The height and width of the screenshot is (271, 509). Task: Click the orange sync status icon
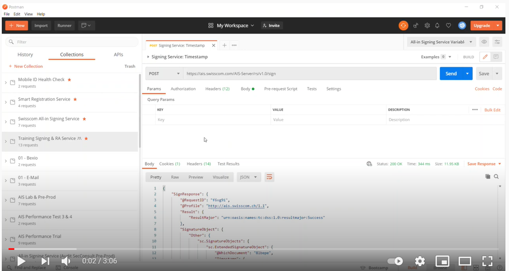click(403, 26)
